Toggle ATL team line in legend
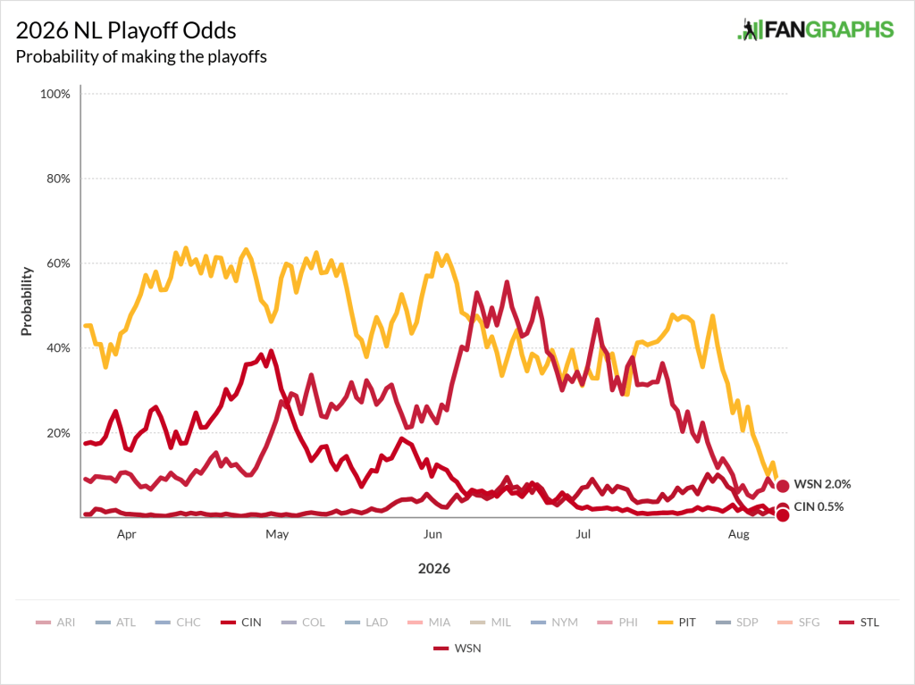Image resolution: width=915 pixels, height=685 pixels. pos(115,622)
